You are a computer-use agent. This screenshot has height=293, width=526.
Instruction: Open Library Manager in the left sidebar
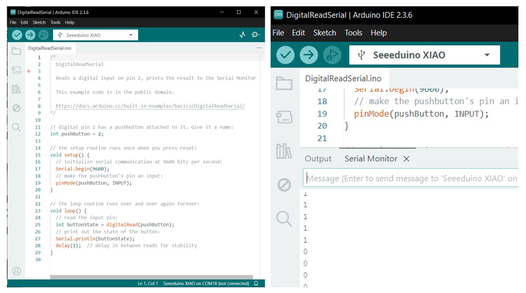[16, 89]
